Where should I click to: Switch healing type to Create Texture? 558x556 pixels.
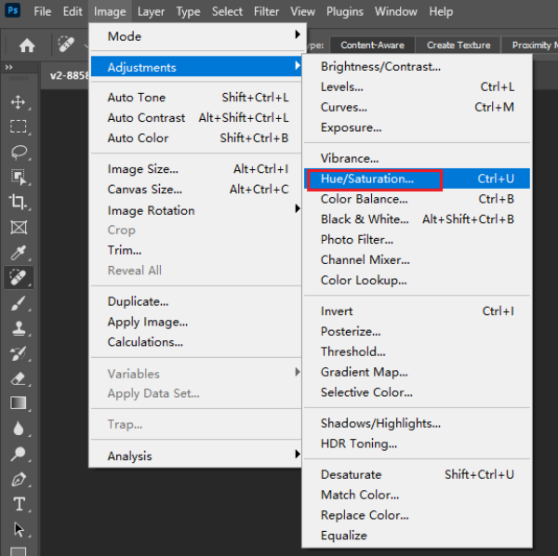click(458, 45)
